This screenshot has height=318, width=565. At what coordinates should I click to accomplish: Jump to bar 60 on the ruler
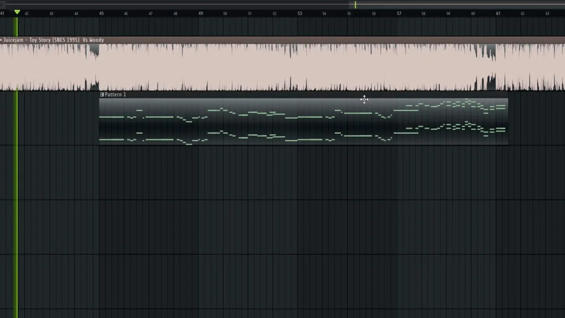tap(473, 14)
